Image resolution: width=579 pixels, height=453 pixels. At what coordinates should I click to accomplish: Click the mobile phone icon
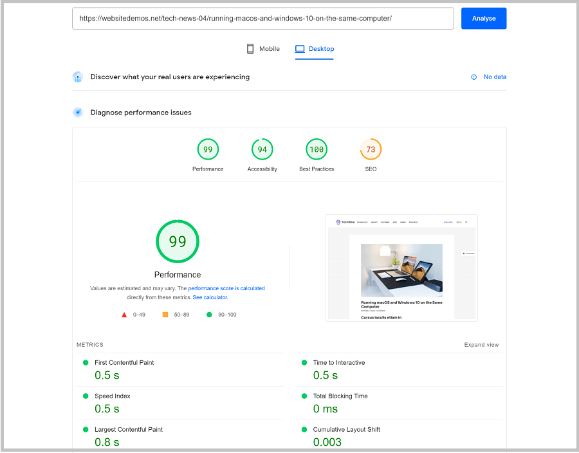250,48
